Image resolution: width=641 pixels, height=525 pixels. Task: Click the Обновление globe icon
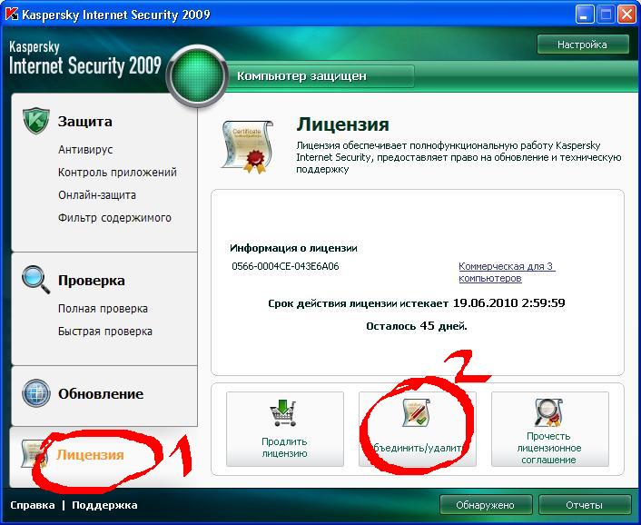click(36, 393)
